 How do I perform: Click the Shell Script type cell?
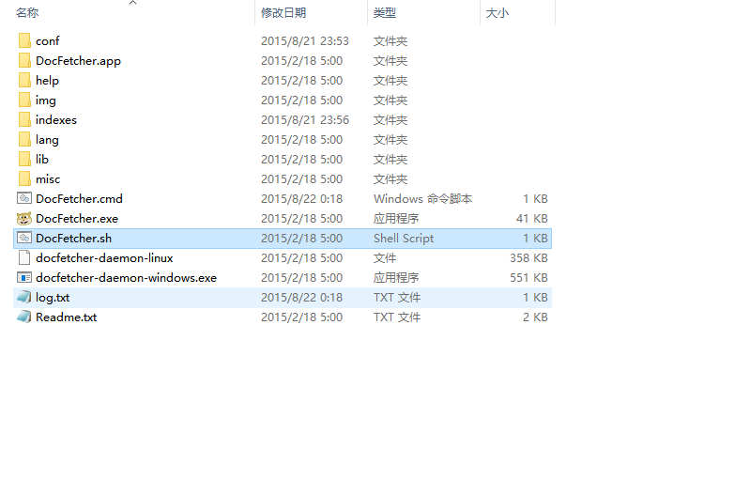404,239
